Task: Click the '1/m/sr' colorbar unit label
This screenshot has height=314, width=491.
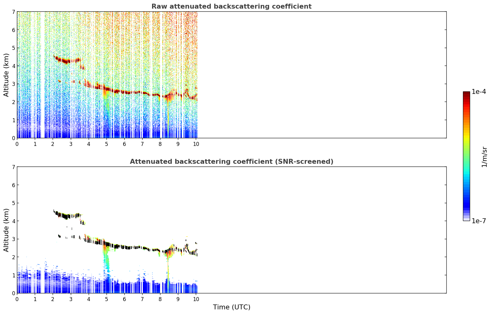Action: coord(484,157)
